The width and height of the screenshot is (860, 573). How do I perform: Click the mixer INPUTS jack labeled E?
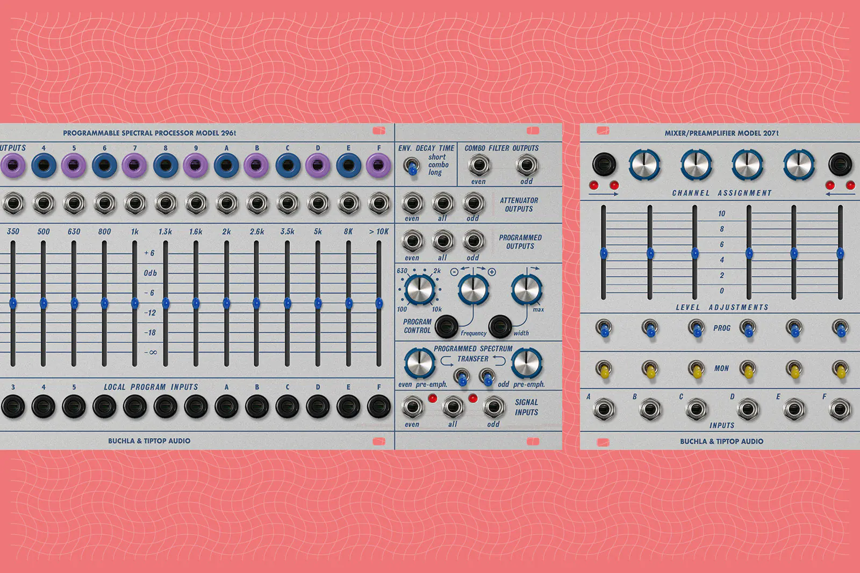(794, 410)
